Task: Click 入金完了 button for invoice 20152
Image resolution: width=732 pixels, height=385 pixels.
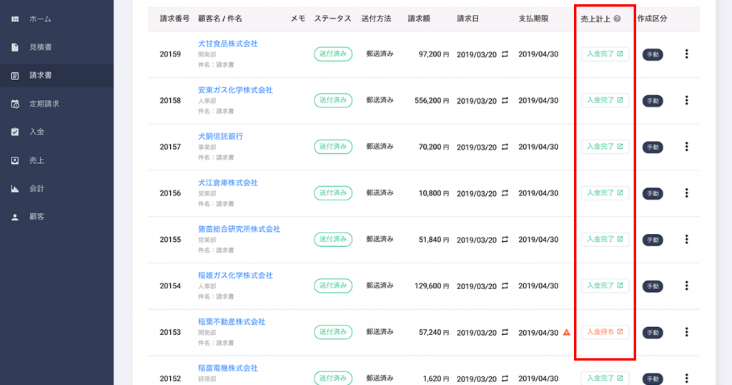Action: click(605, 378)
